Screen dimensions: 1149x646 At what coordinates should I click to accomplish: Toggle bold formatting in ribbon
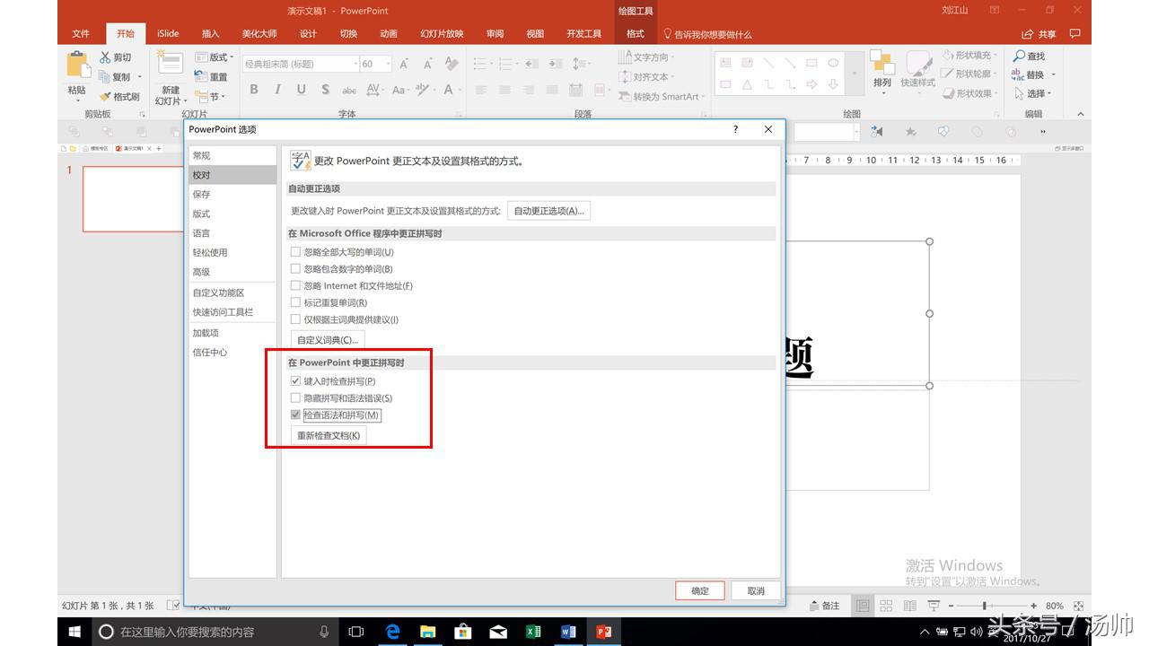click(x=254, y=90)
